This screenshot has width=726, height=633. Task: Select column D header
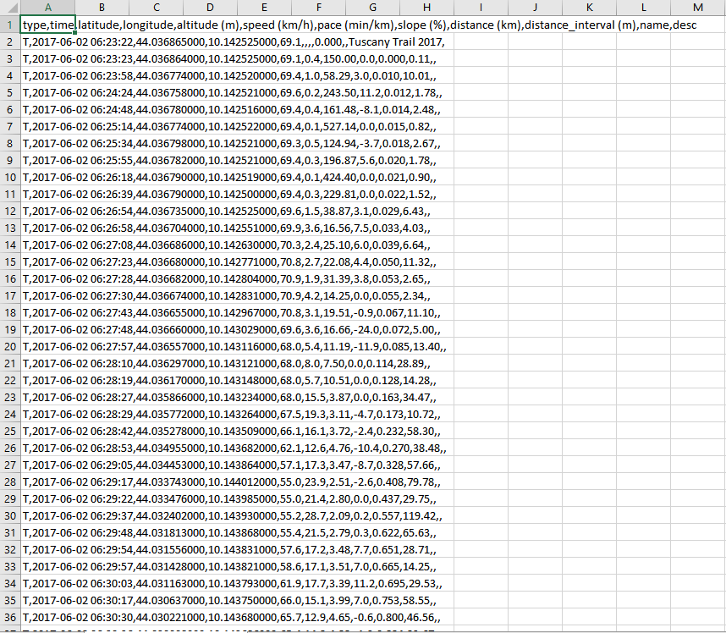[210, 8]
